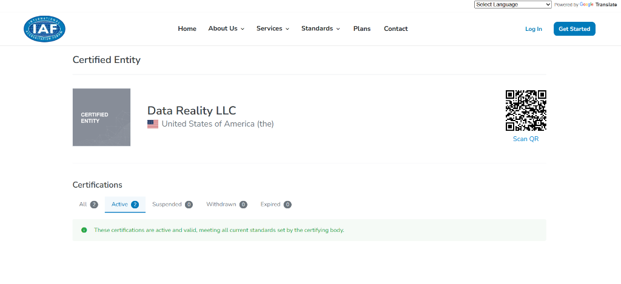This screenshot has height=284, width=621.
Task: Click the Google Translate logo text
Action: [x=598, y=5]
